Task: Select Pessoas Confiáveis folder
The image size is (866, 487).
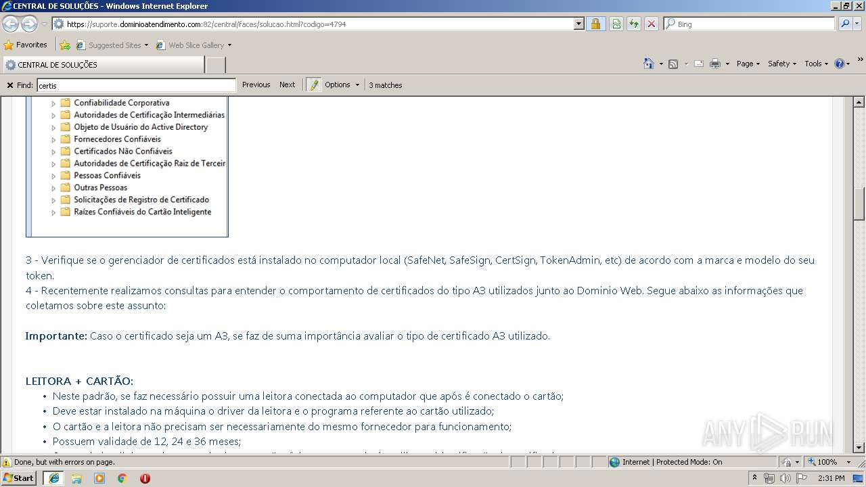Action: click(x=107, y=176)
